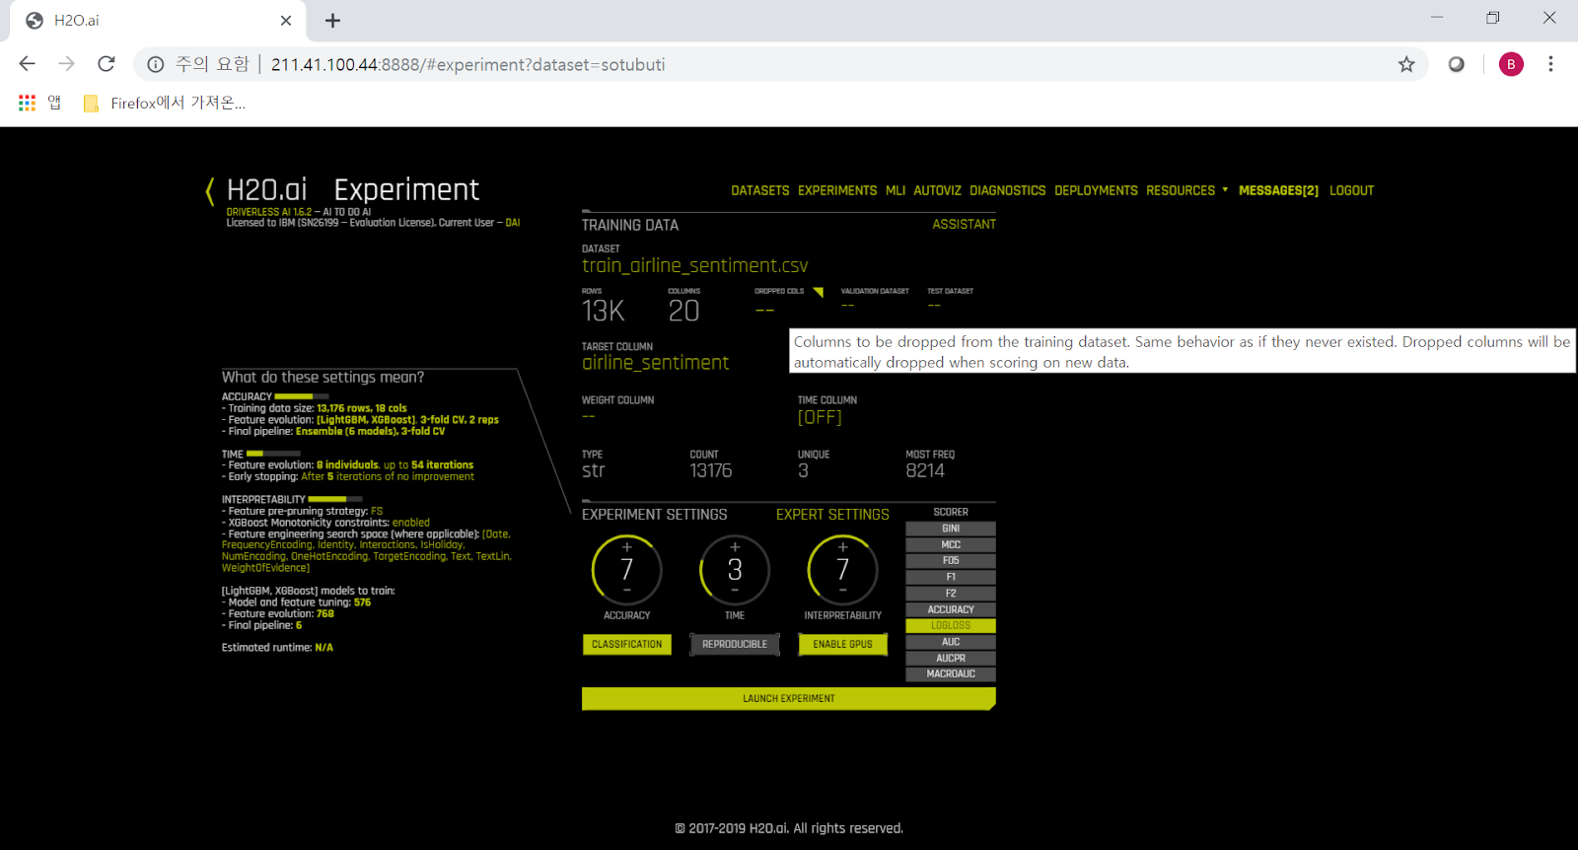Select the F05 scorer
This screenshot has height=850, width=1578.
tap(951, 560)
